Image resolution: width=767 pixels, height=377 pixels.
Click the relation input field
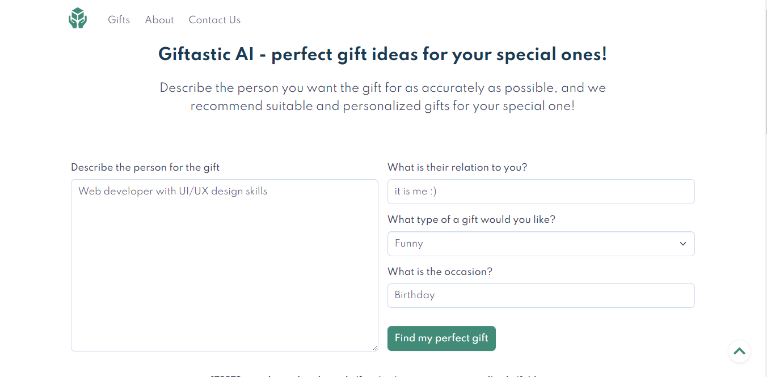(541, 192)
